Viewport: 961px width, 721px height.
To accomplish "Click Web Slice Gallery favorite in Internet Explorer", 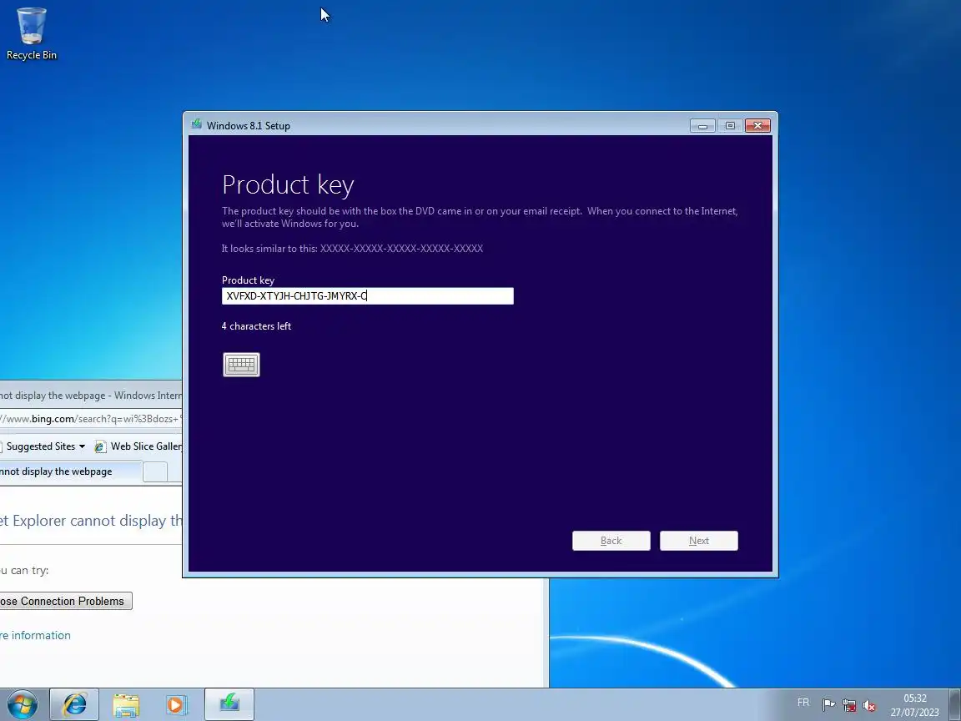I will coord(138,446).
